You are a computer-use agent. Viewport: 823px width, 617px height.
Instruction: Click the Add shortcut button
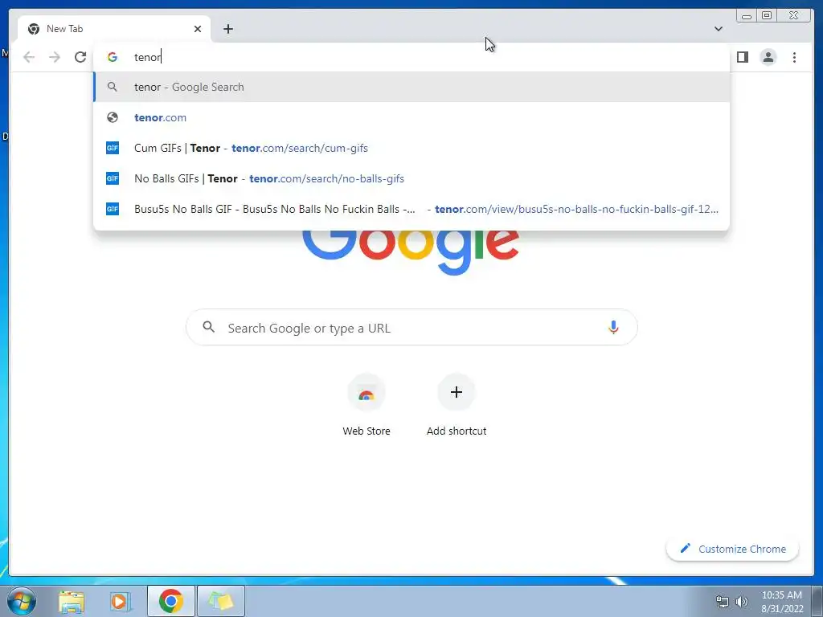click(457, 405)
